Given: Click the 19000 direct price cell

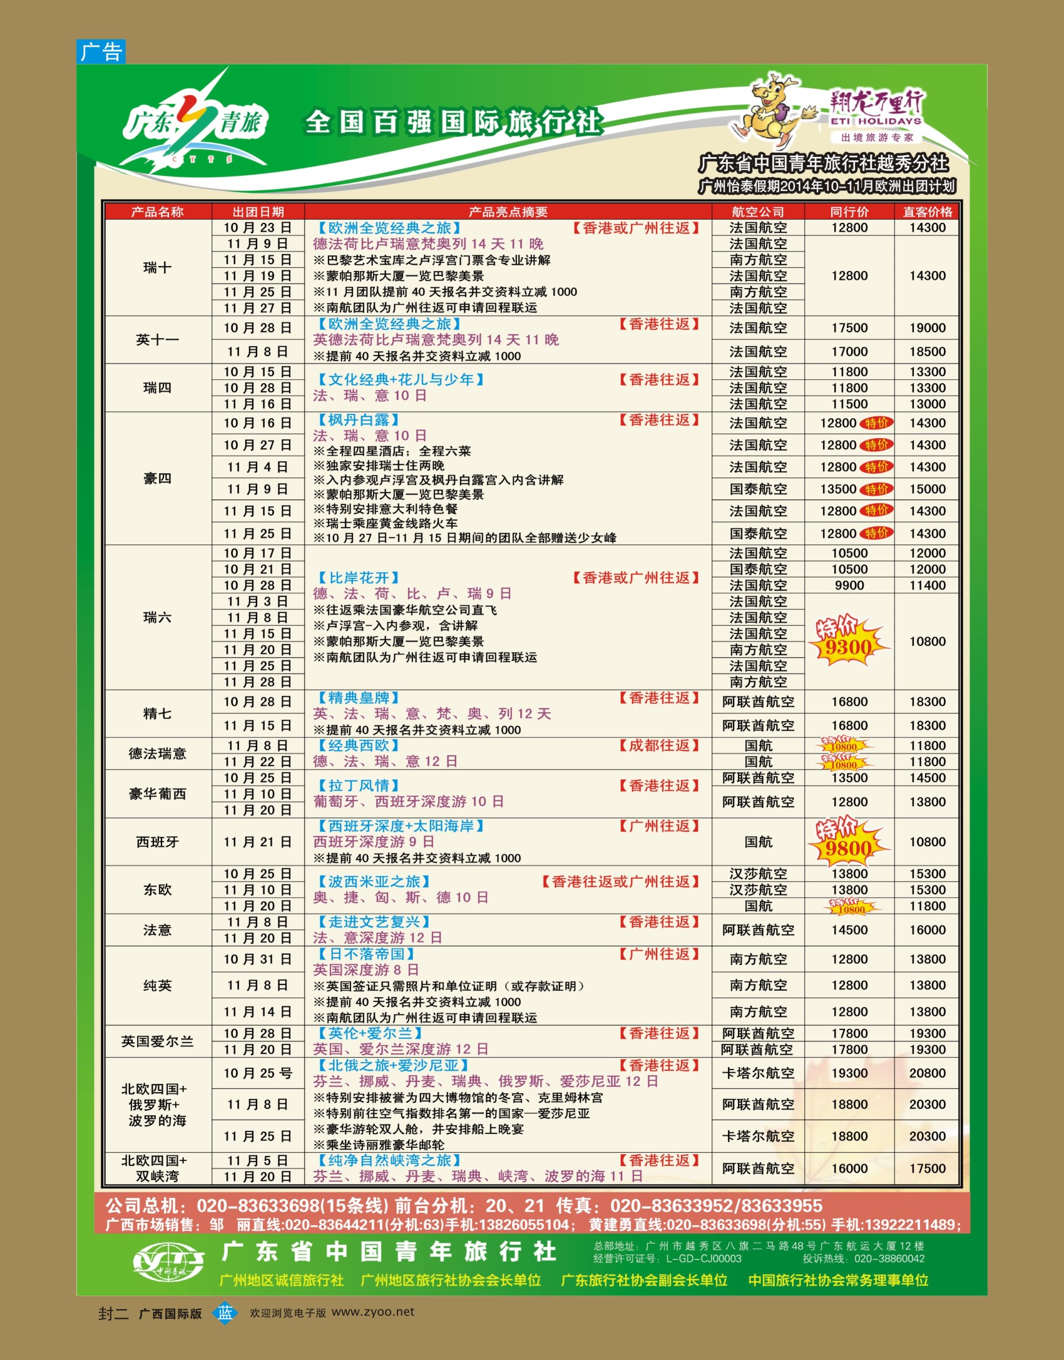Looking at the screenshot, I should [928, 328].
